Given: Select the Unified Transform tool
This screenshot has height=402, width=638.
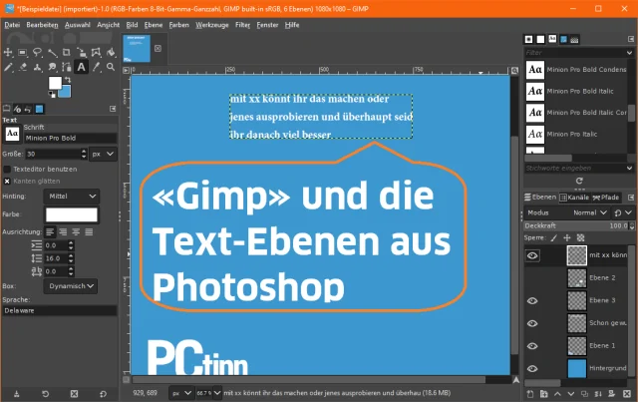Looking at the screenshot, I should [x=82, y=53].
